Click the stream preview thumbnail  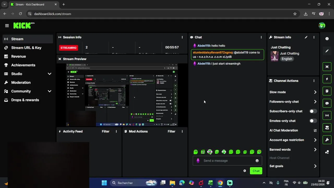tap(122, 95)
